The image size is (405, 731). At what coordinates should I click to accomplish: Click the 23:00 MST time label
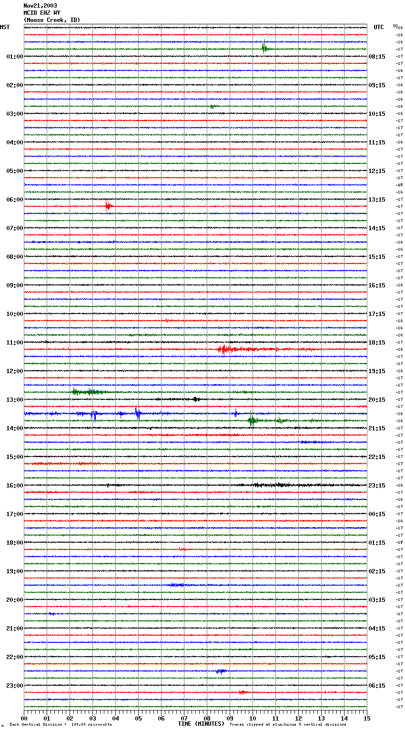coord(15,686)
